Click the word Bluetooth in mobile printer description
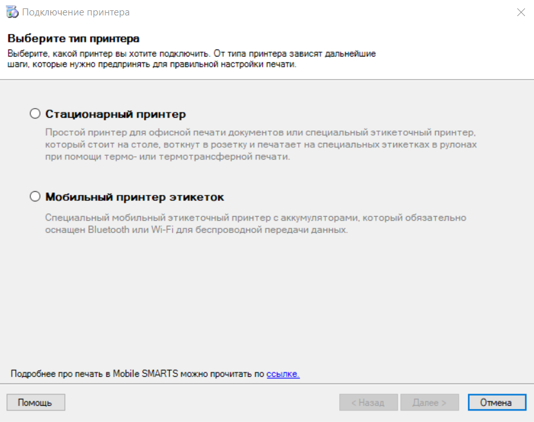The width and height of the screenshot is (534, 422). (x=109, y=230)
